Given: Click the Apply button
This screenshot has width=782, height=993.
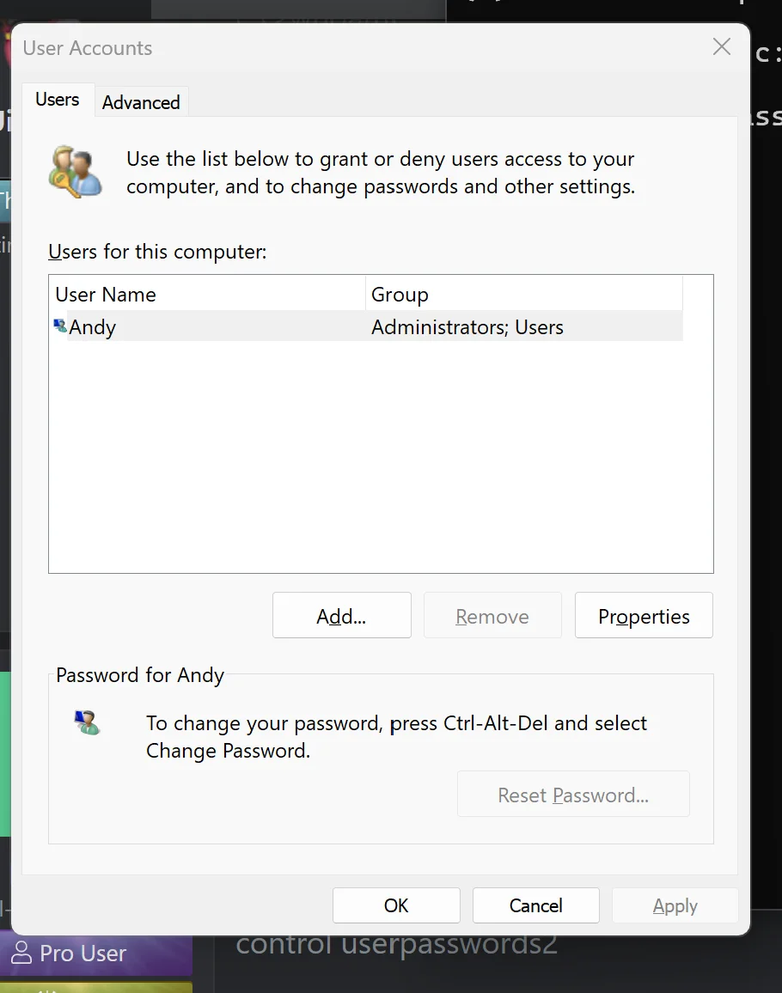Looking at the screenshot, I should pyautogui.click(x=675, y=905).
